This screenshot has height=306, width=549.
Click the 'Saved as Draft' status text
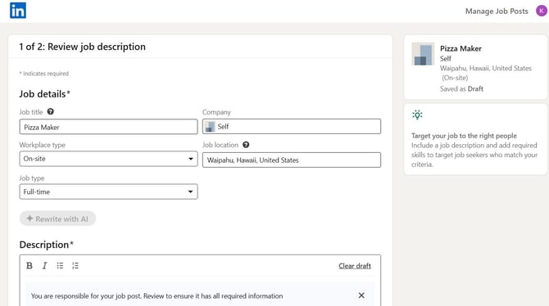[461, 89]
